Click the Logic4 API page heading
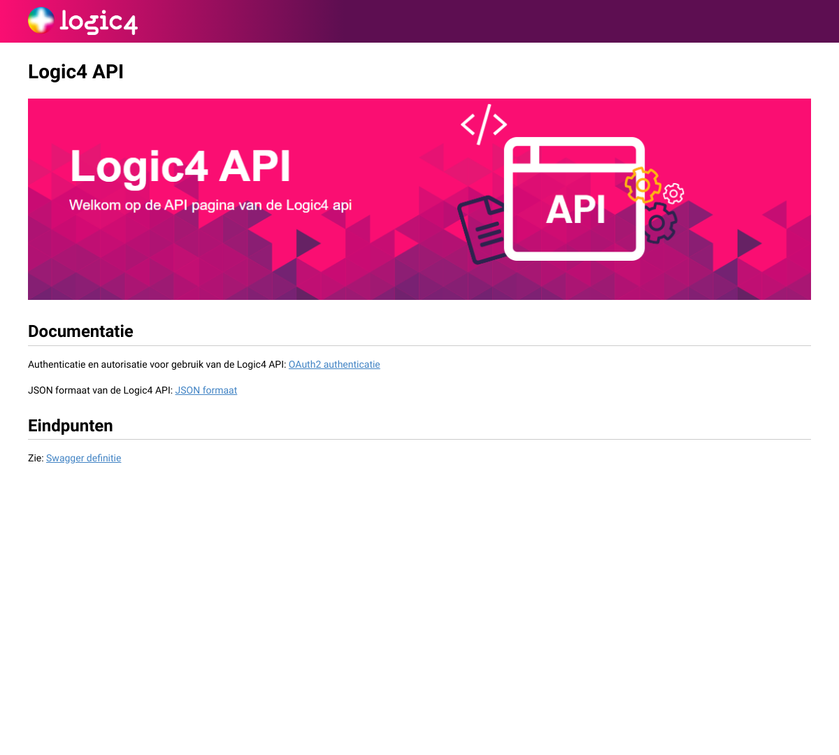 (76, 71)
